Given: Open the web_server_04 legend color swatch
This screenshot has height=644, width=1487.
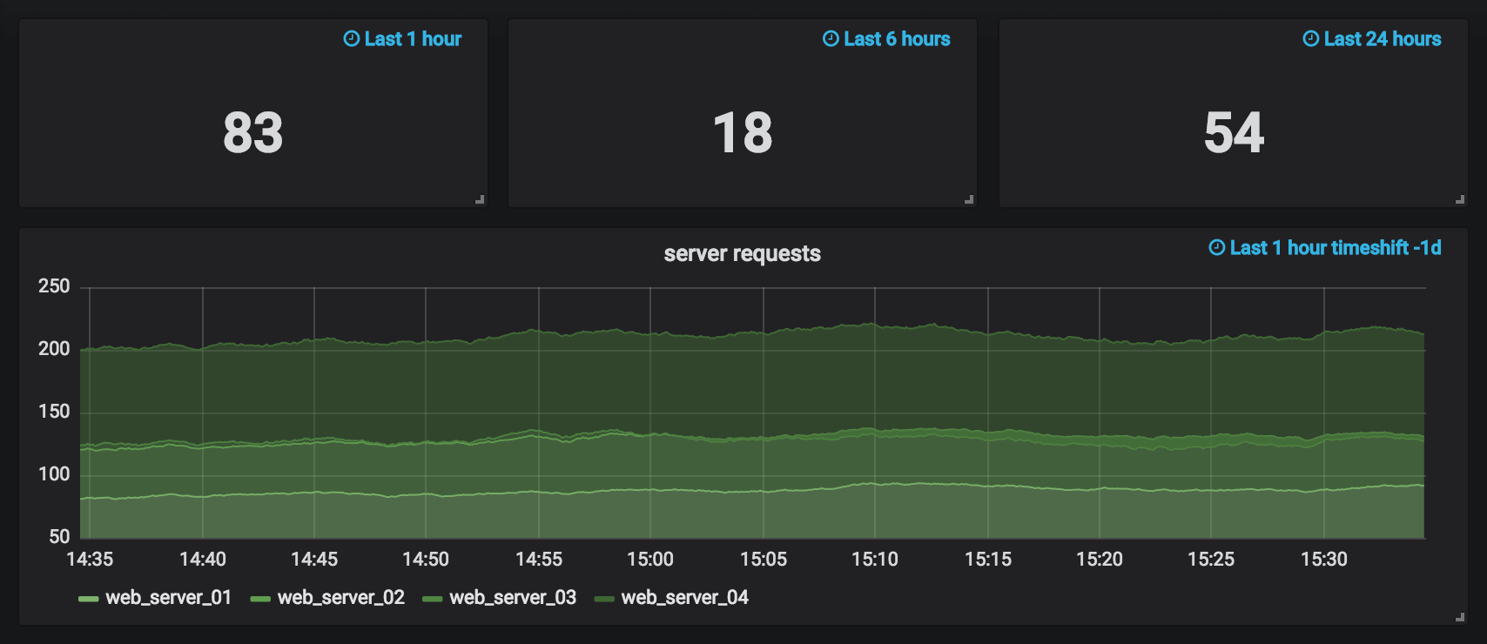Looking at the screenshot, I should click(604, 599).
